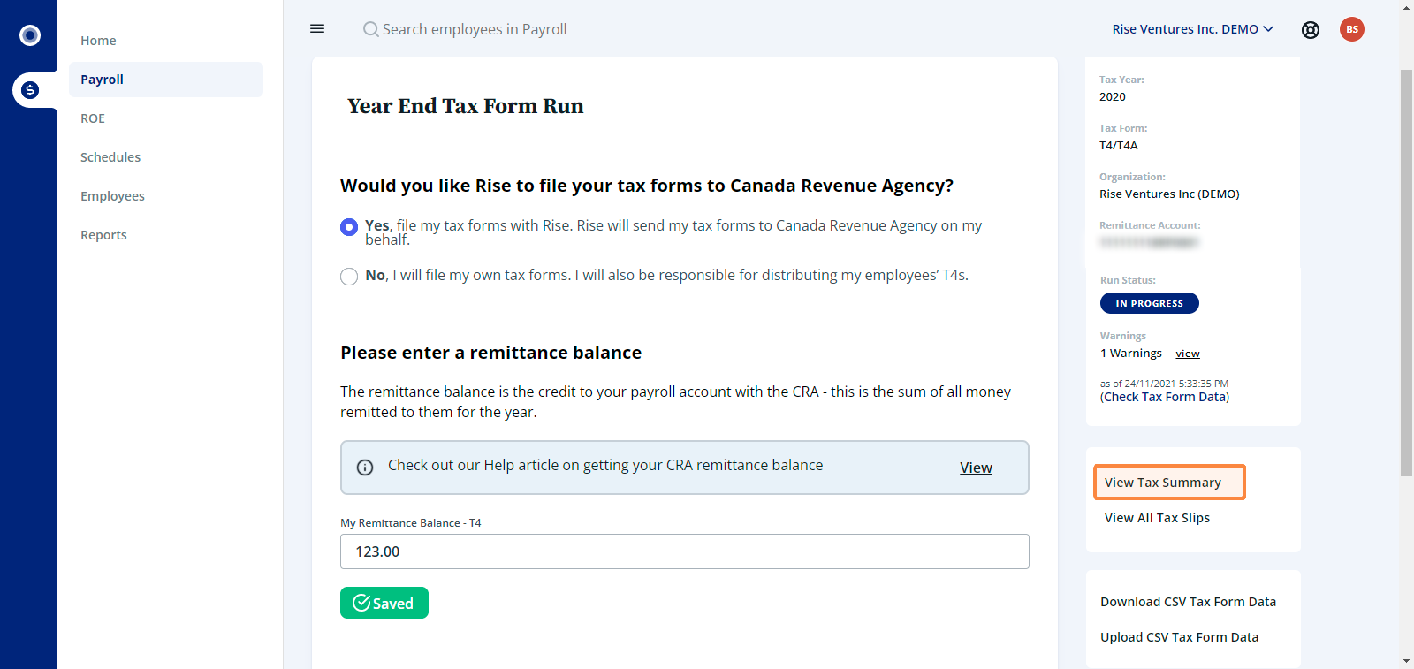This screenshot has height=669, width=1414.
Task: Open the Employees menu item
Action: (113, 196)
